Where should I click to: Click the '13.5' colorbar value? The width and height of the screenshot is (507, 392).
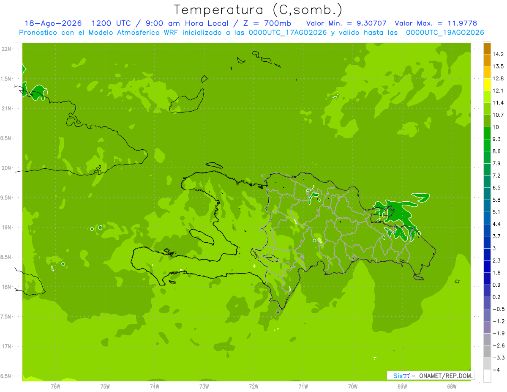499,66
